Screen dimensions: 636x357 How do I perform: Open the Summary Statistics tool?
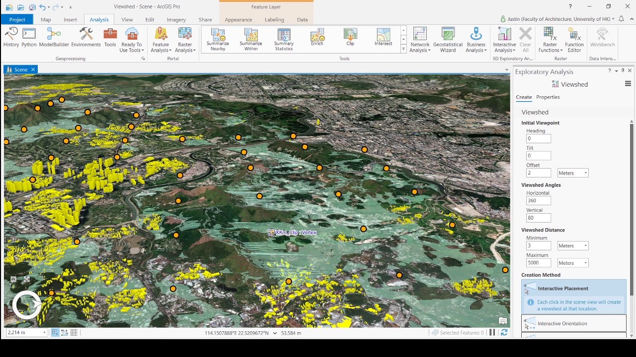click(x=284, y=39)
